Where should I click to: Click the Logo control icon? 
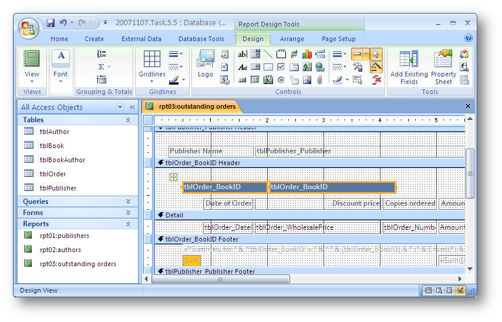[x=205, y=63]
